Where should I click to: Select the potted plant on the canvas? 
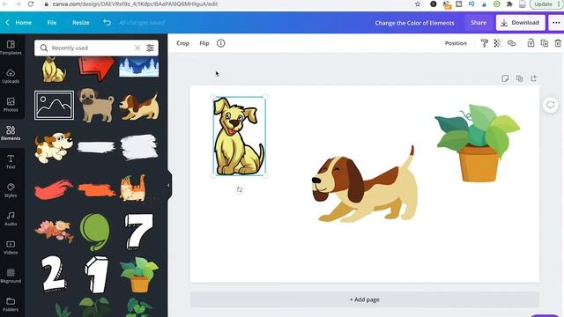pyautogui.click(x=478, y=143)
